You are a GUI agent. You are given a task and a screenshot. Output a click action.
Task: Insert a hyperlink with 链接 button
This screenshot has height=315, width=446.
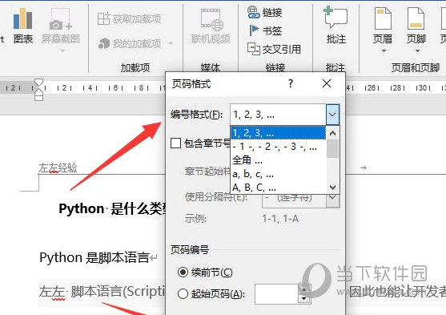tap(264, 13)
